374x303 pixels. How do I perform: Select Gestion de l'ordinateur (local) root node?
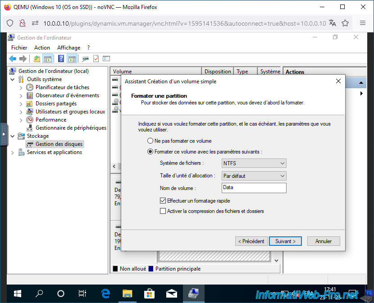[54, 71]
